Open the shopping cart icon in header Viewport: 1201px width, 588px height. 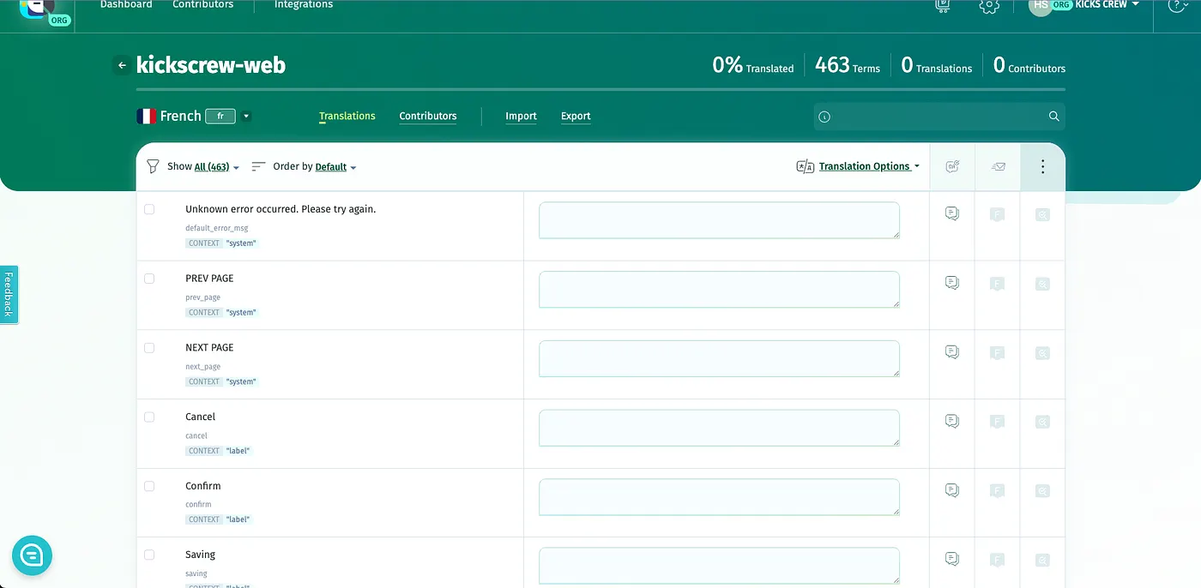(x=943, y=4)
